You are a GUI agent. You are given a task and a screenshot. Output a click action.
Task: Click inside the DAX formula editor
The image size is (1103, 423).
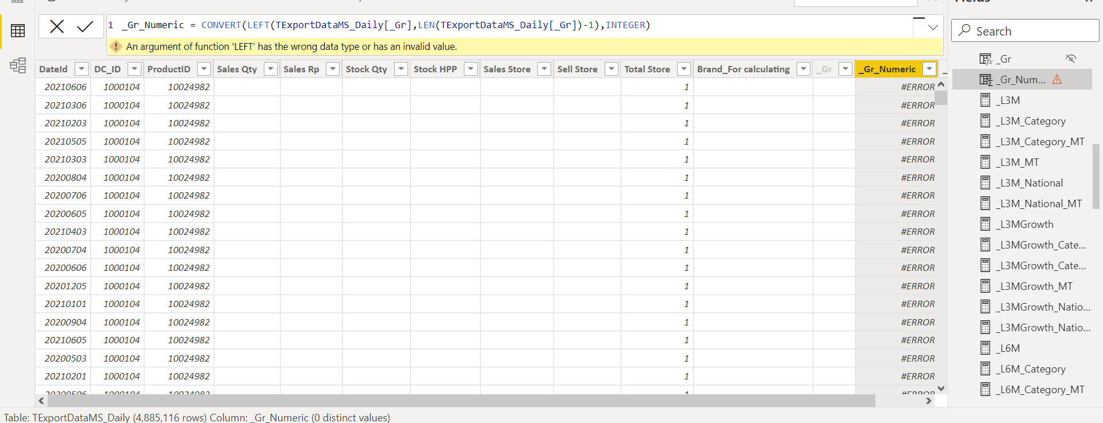pos(509,25)
